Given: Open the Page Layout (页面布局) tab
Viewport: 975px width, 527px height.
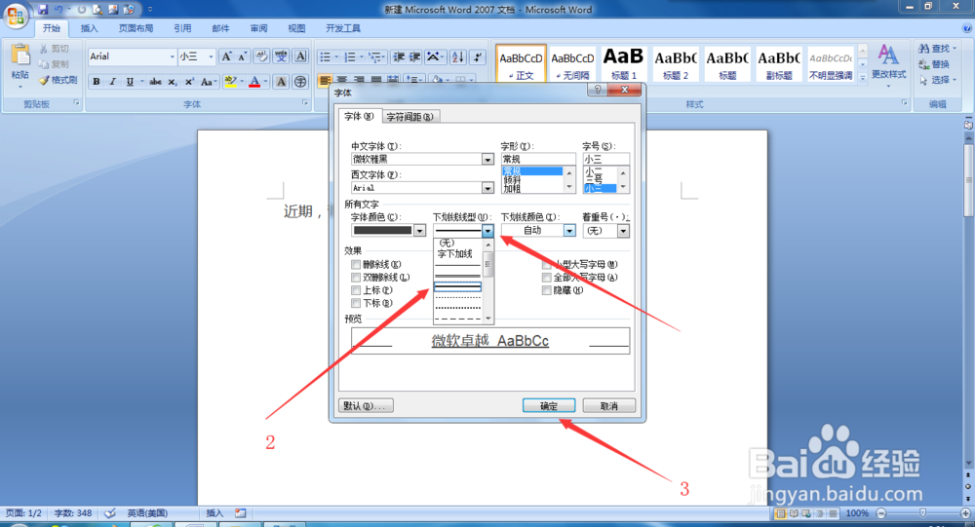Looking at the screenshot, I should tap(136, 28).
